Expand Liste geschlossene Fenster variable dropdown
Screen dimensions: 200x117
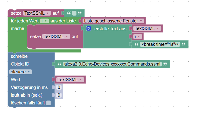pyautogui.click(x=113, y=21)
